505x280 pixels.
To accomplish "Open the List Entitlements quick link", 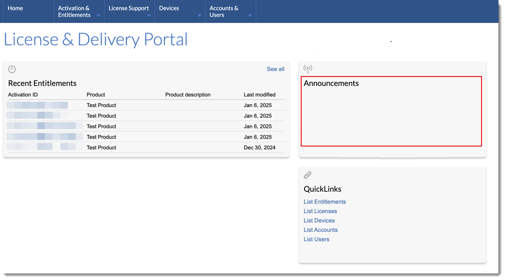I will pos(325,202).
